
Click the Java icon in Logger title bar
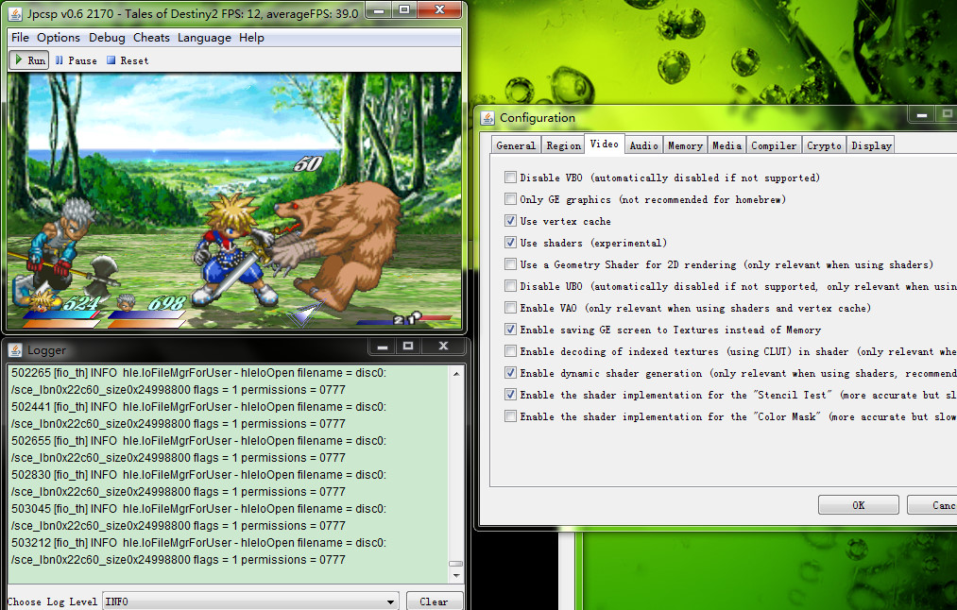[x=16, y=350]
